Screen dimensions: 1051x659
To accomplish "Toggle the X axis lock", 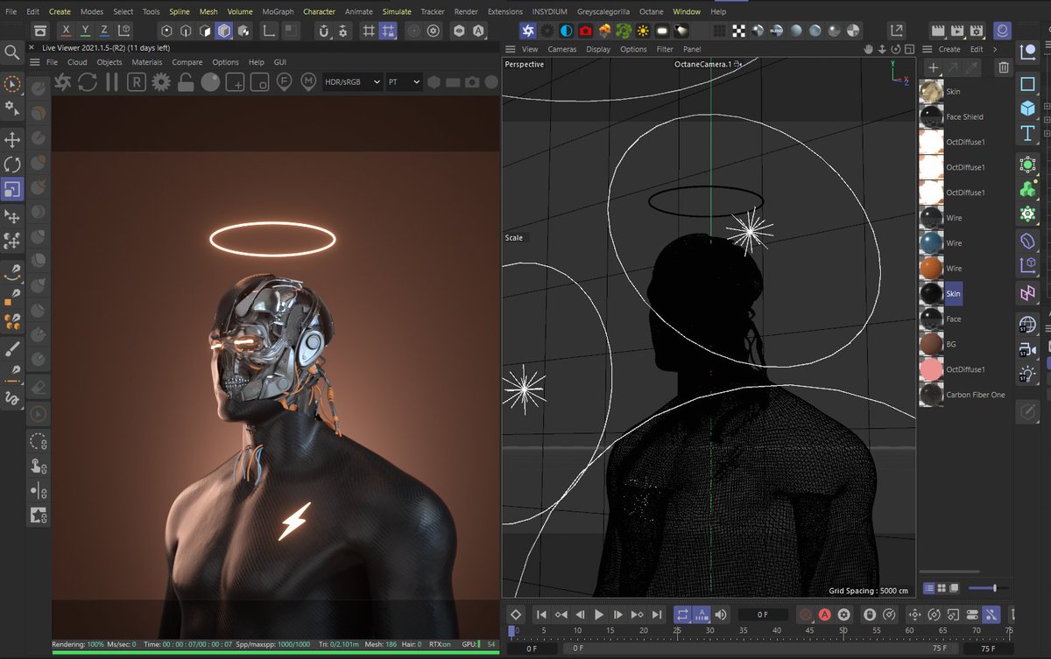I will click(x=66, y=31).
